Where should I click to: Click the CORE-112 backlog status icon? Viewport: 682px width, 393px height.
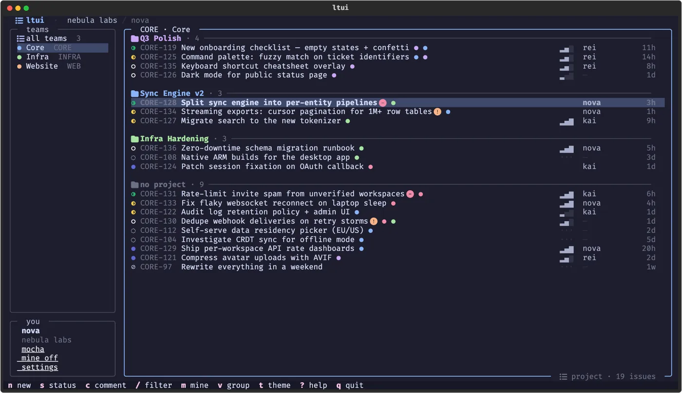coord(133,231)
